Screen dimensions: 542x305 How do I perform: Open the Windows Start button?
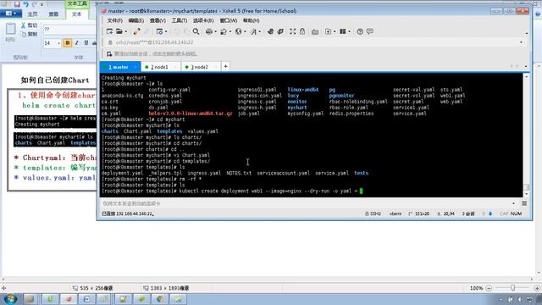click(10, 299)
